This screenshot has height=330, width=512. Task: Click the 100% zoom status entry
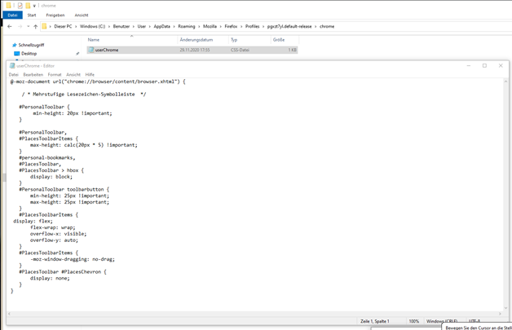[413, 321]
